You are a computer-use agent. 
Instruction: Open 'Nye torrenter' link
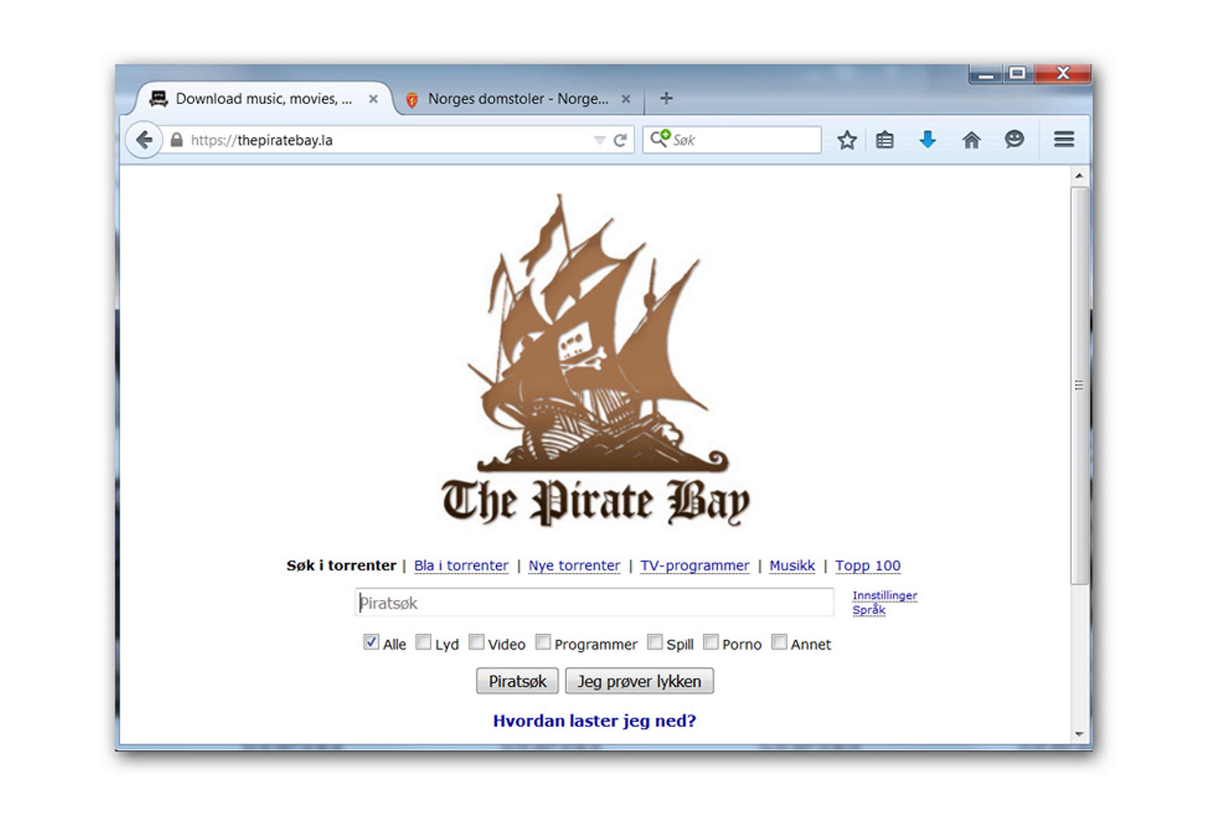574,566
